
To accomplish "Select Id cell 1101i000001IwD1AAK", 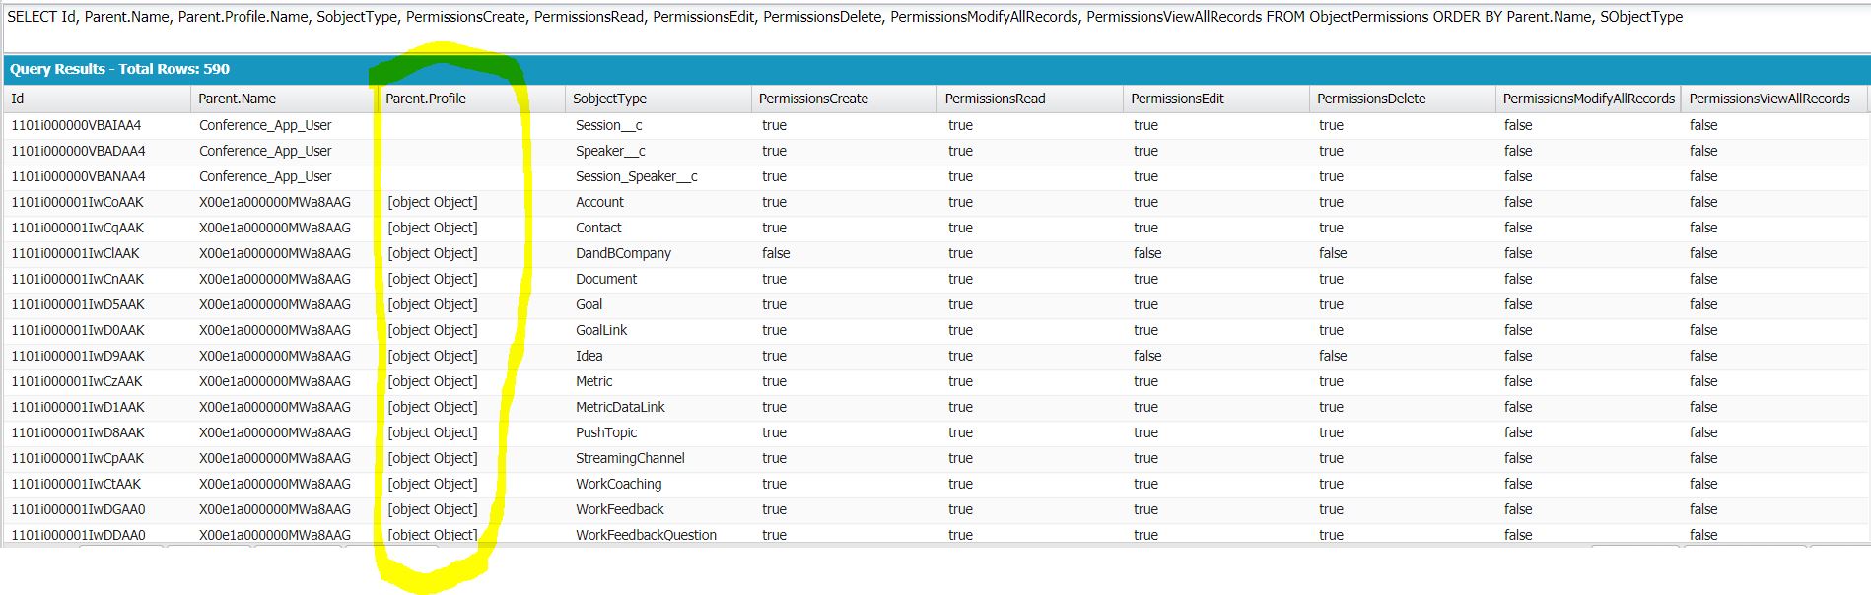I will coord(77,407).
